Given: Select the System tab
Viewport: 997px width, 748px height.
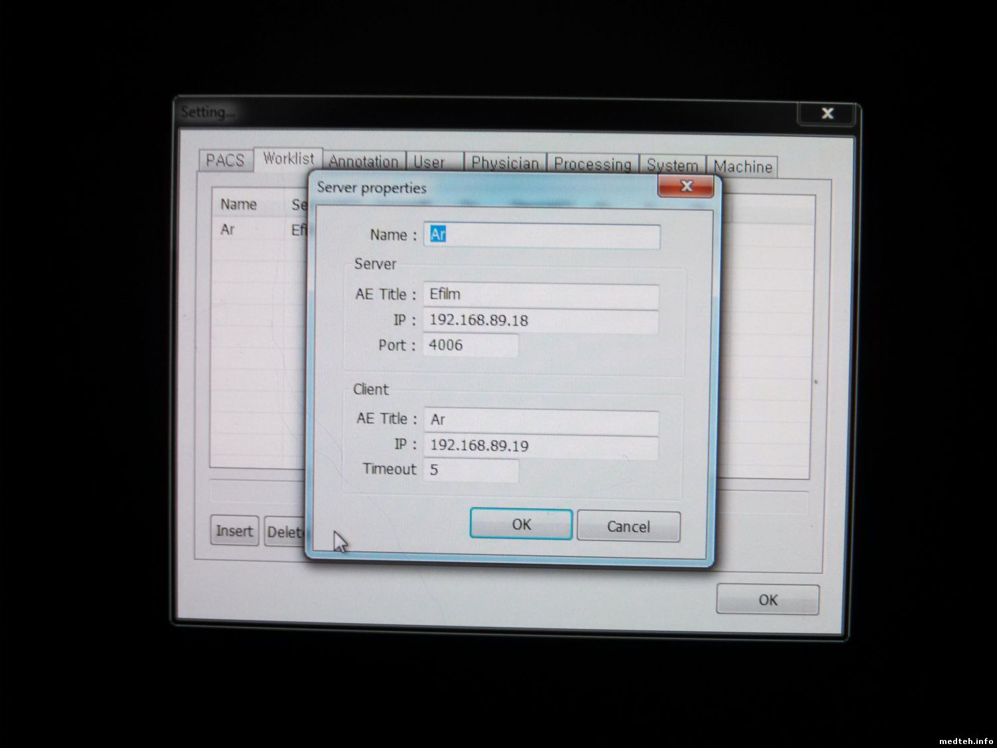Looking at the screenshot, I should [x=672, y=166].
